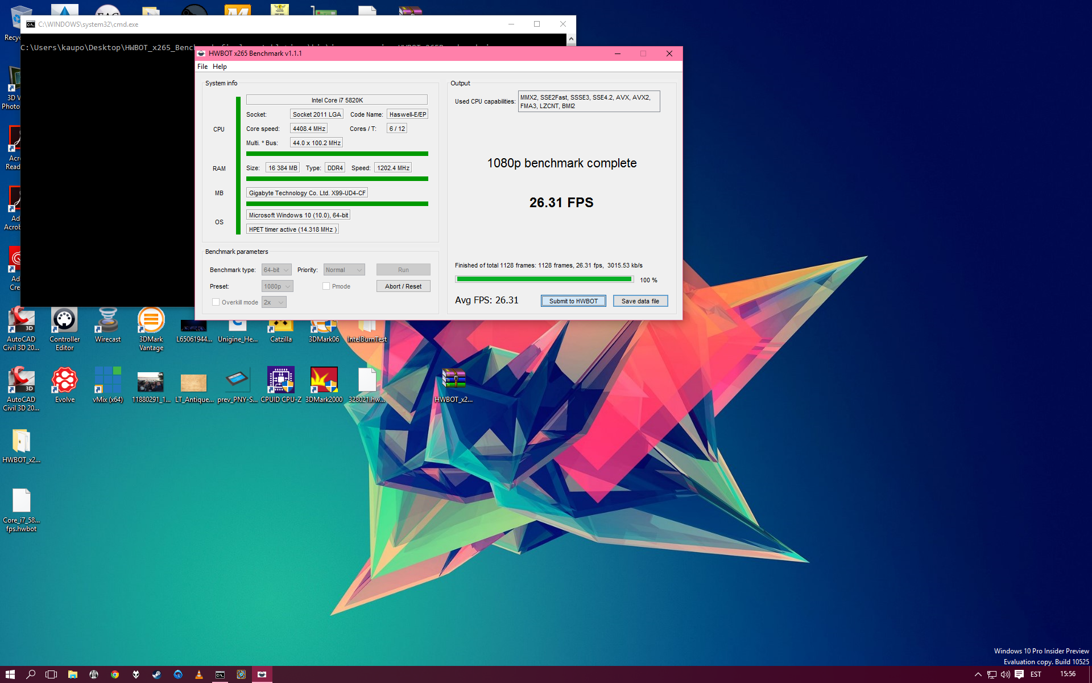This screenshot has width=1092, height=683.
Task: Open the Help menu in HWBOT x265
Action: tap(220, 67)
